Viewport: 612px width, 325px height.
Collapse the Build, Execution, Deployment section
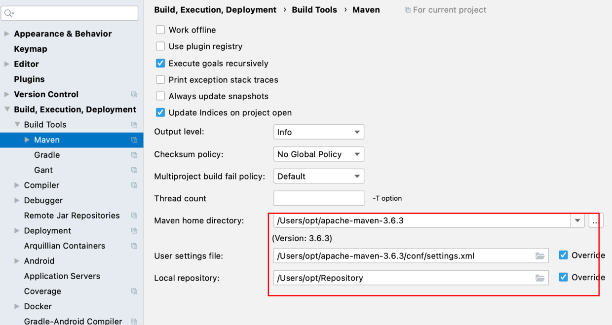click(x=7, y=109)
